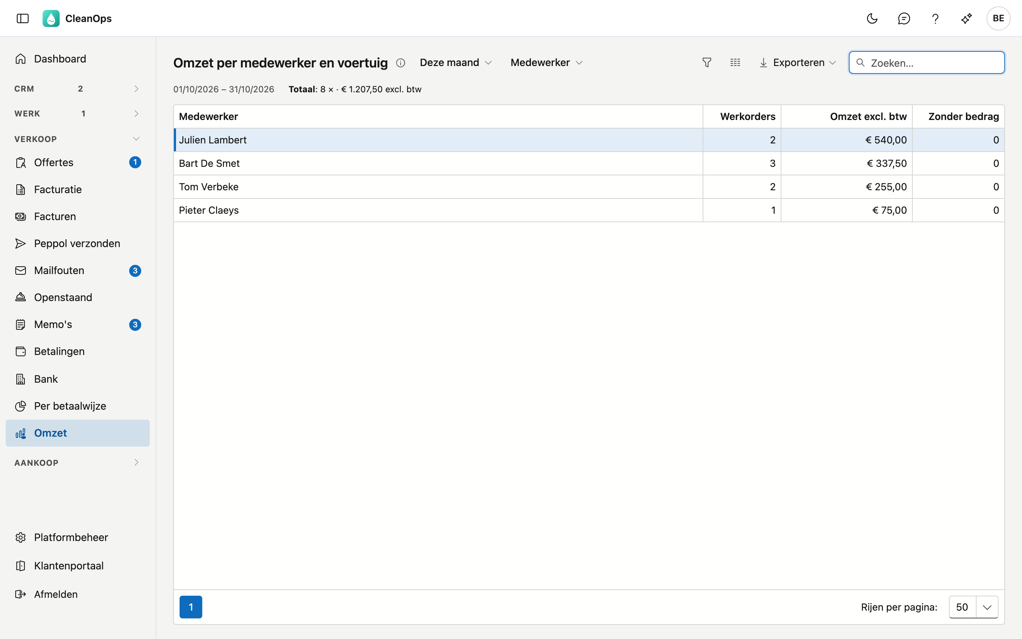
Task: Open Facturatie page
Action: [78, 189]
